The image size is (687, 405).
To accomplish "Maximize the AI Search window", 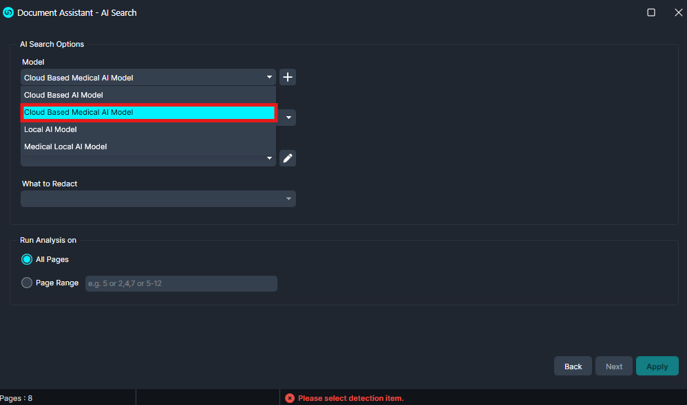I will pyautogui.click(x=651, y=12).
